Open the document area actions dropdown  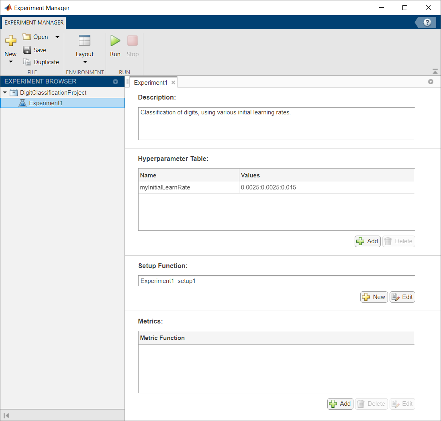pyautogui.click(x=431, y=81)
